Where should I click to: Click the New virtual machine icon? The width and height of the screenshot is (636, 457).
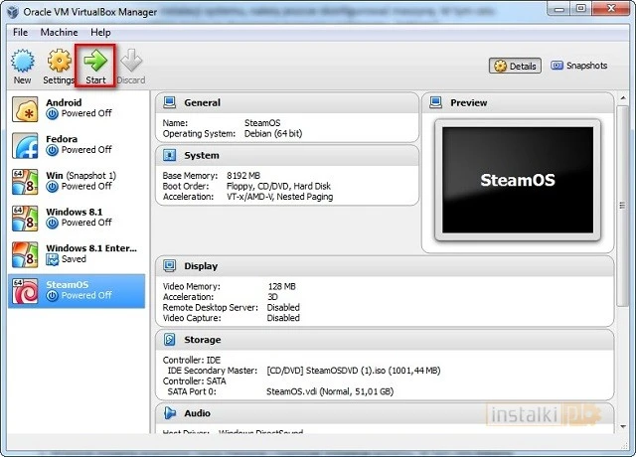[x=22, y=61]
